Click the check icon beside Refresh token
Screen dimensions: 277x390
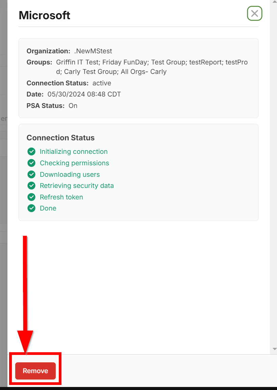[31, 197]
